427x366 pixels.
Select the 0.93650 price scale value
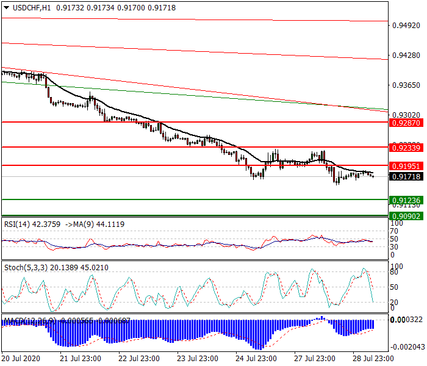(x=406, y=85)
